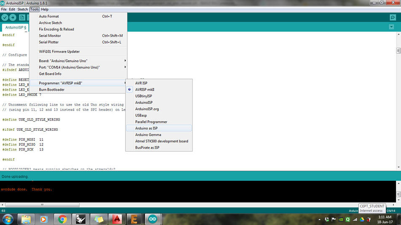Image resolution: width=401 pixels, height=225 pixels.
Task: Click '#define PIN_SCK 13' code line
Action: (23, 149)
